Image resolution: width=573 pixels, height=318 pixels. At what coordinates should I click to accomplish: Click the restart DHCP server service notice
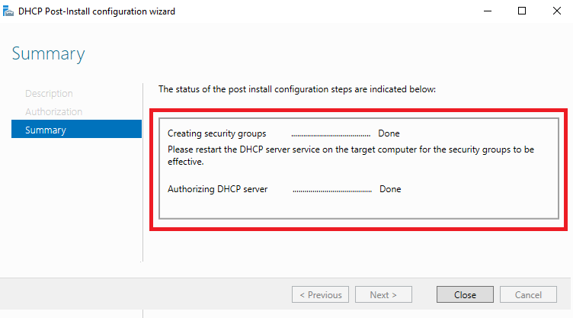[351, 155]
